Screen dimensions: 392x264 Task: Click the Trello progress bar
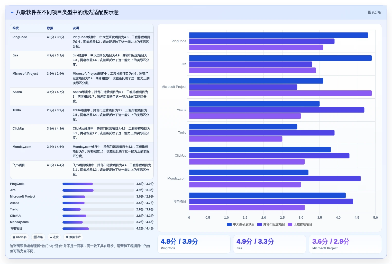coord(98,209)
